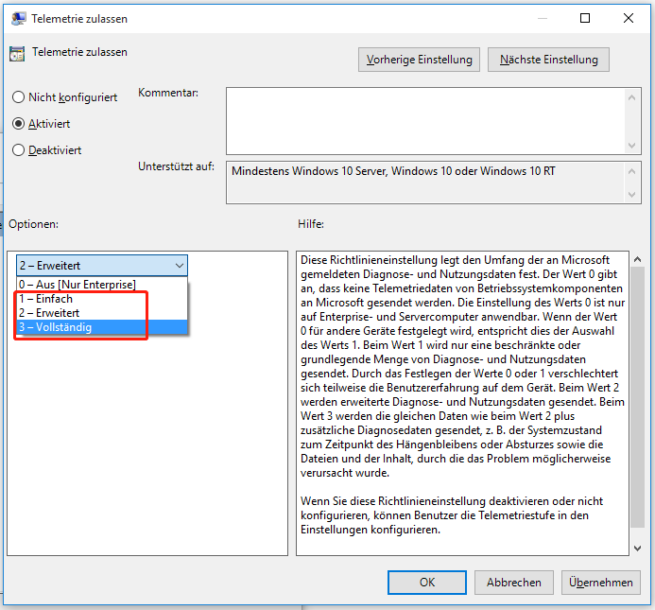This screenshot has width=655, height=610.
Task: Choose 0 – Aus [Nur Enterprise] option
Action: pyautogui.click(x=102, y=285)
